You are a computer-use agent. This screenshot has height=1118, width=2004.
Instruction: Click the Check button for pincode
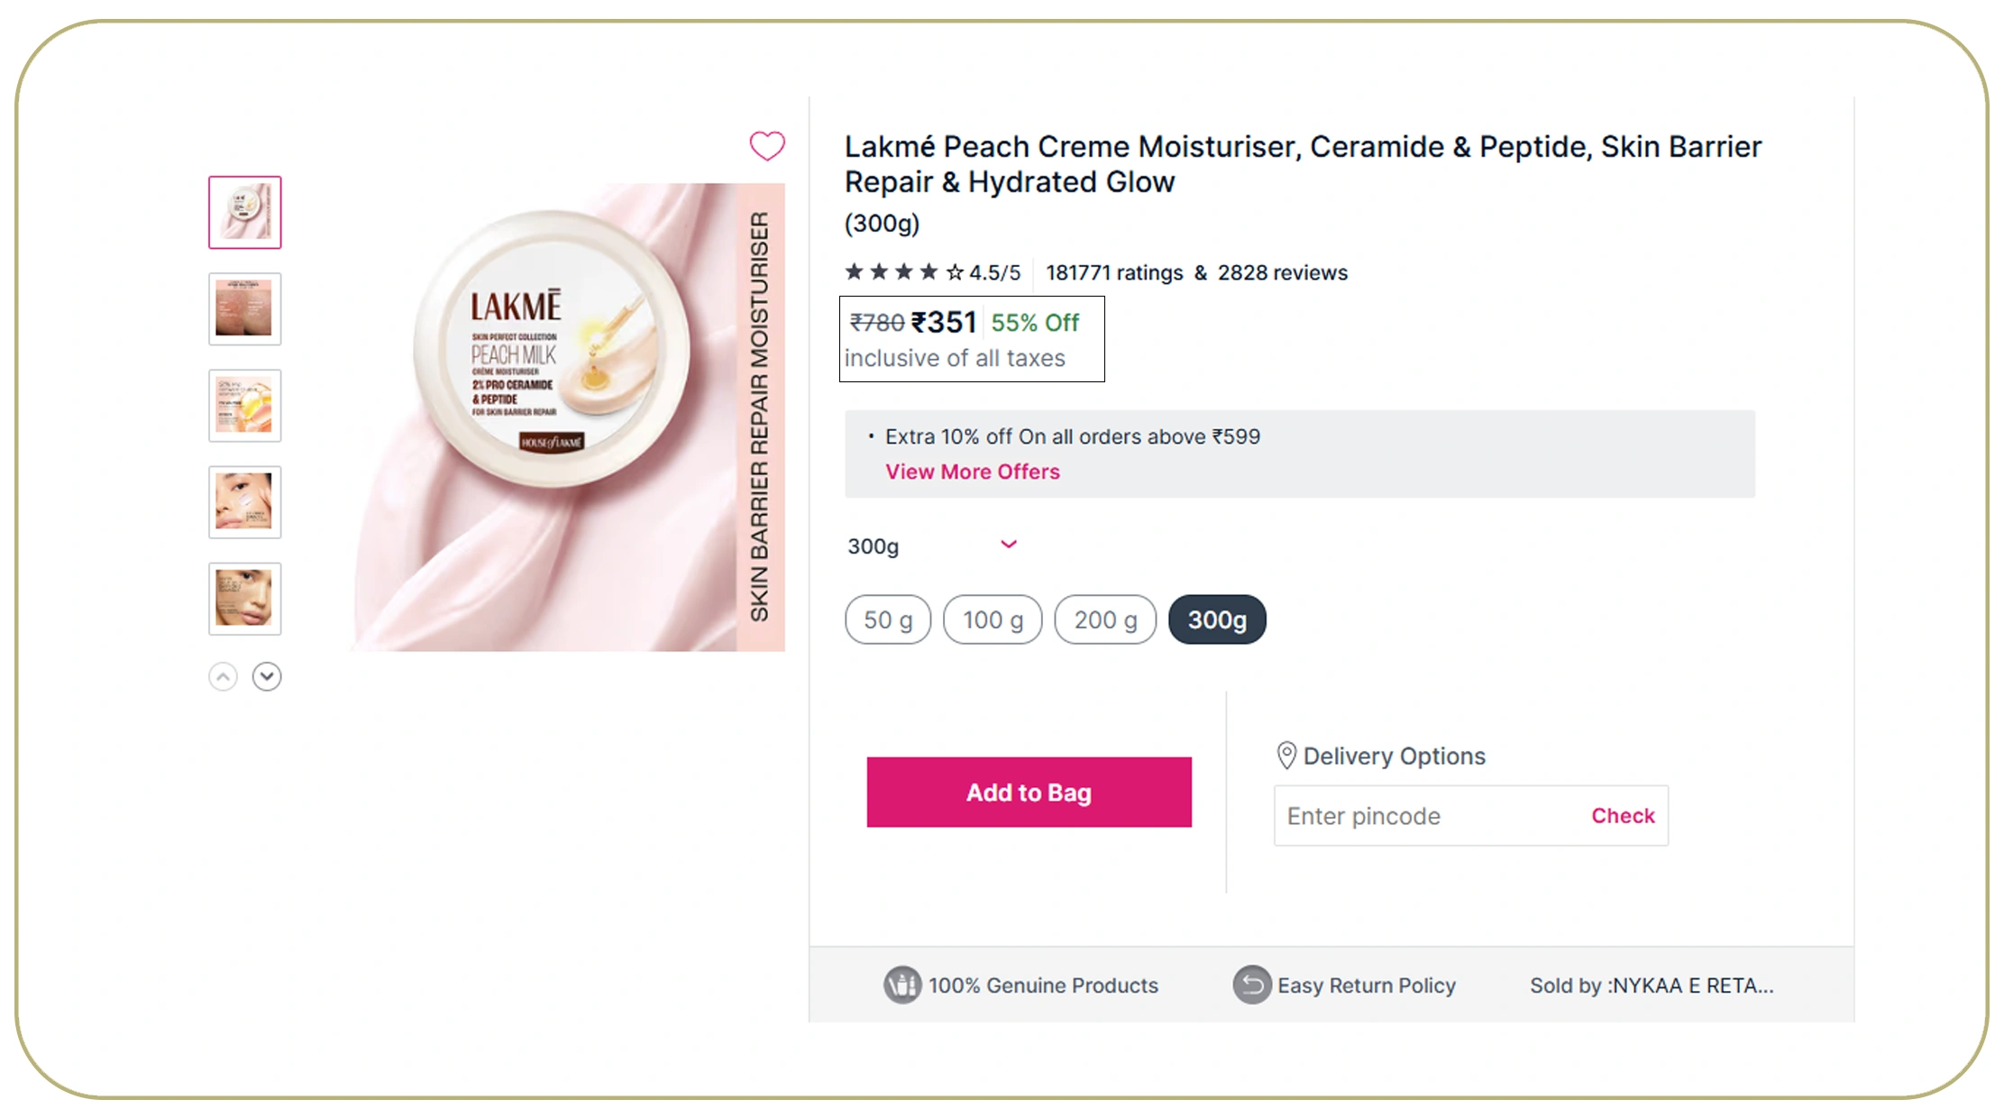pyautogui.click(x=1622, y=815)
